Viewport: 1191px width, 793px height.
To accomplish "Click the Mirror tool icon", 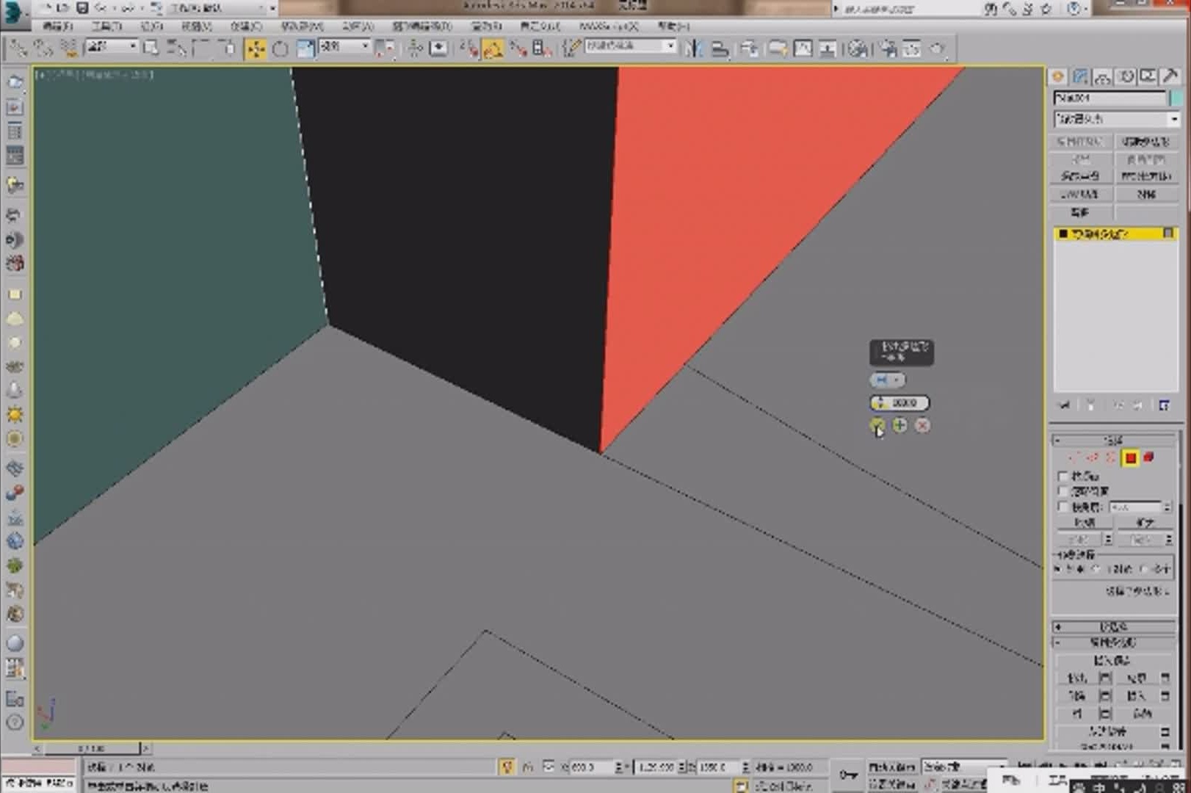I will (x=693, y=48).
